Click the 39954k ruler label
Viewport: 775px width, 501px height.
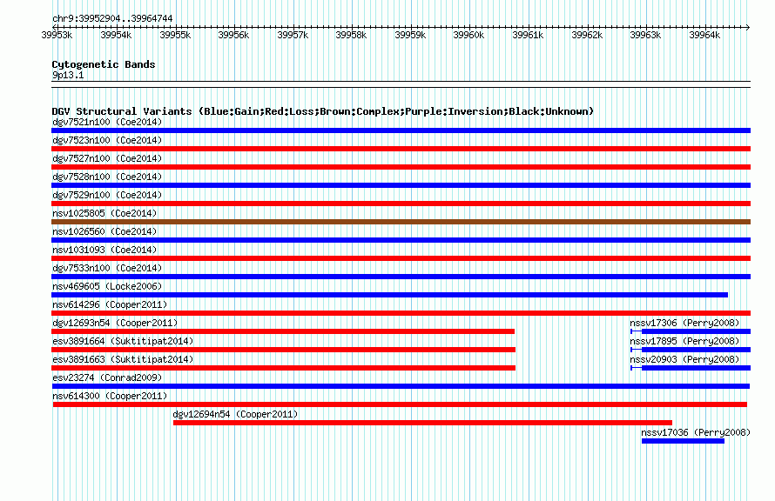[x=116, y=35]
